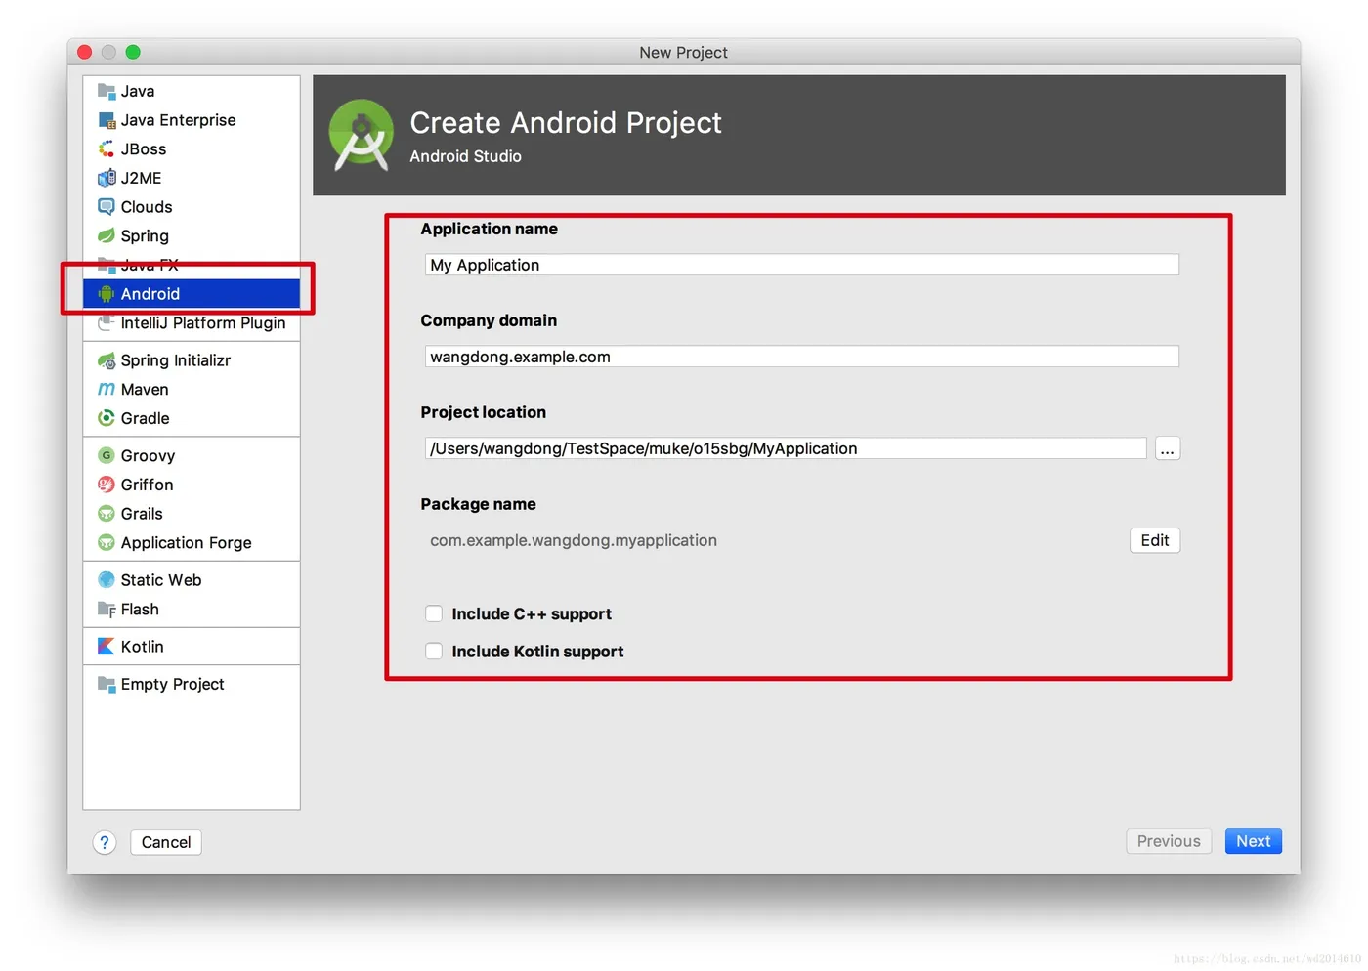Select J2ME project type label
Image resolution: width=1368 pixels, height=971 pixels.
tap(141, 178)
